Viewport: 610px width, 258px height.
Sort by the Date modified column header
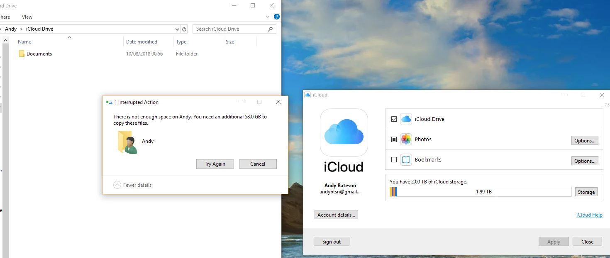click(x=142, y=42)
